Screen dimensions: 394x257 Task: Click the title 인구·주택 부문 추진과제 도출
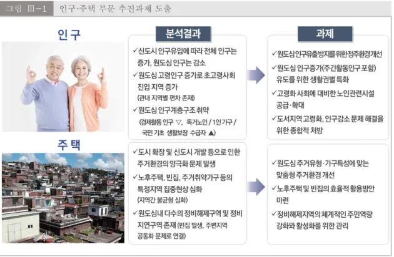(115, 9)
